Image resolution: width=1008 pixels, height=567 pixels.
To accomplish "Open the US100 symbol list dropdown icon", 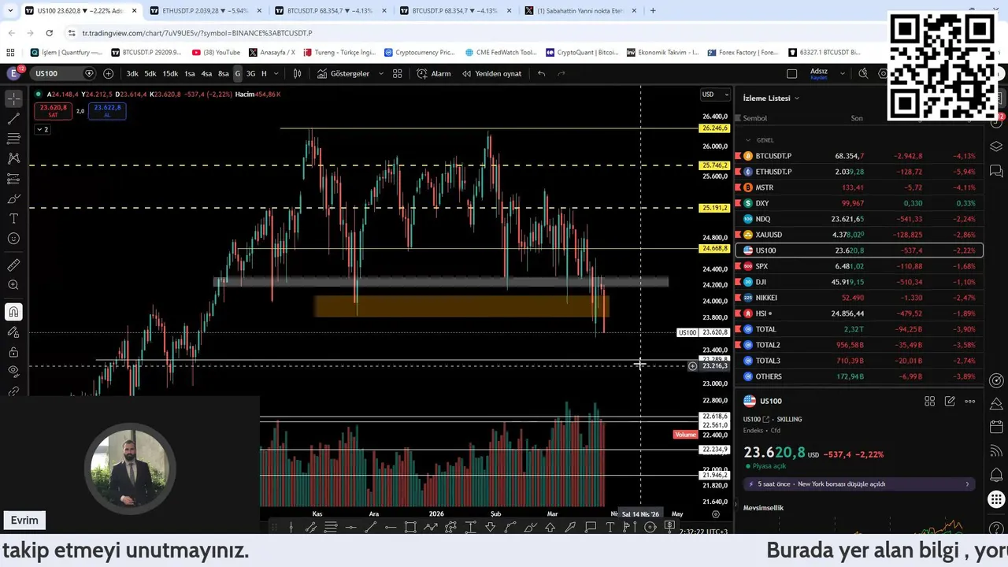I will [x=89, y=73].
